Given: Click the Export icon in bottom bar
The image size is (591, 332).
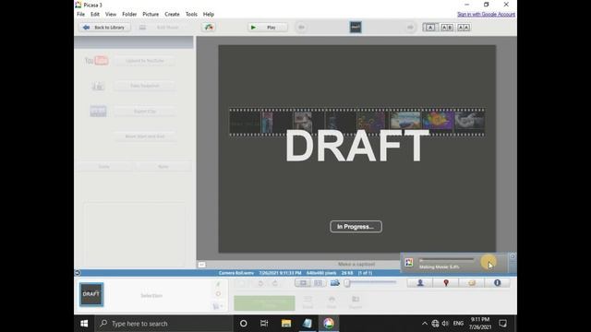Looking at the screenshot, I should pos(356,302).
